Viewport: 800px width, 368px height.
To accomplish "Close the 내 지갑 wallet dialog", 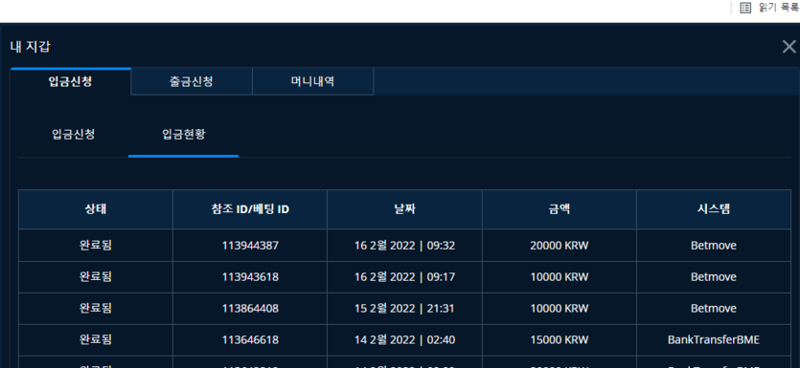I will click(789, 47).
